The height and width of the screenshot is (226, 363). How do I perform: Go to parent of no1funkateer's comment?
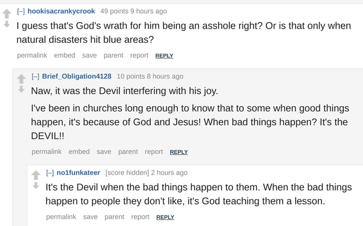pos(114,217)
